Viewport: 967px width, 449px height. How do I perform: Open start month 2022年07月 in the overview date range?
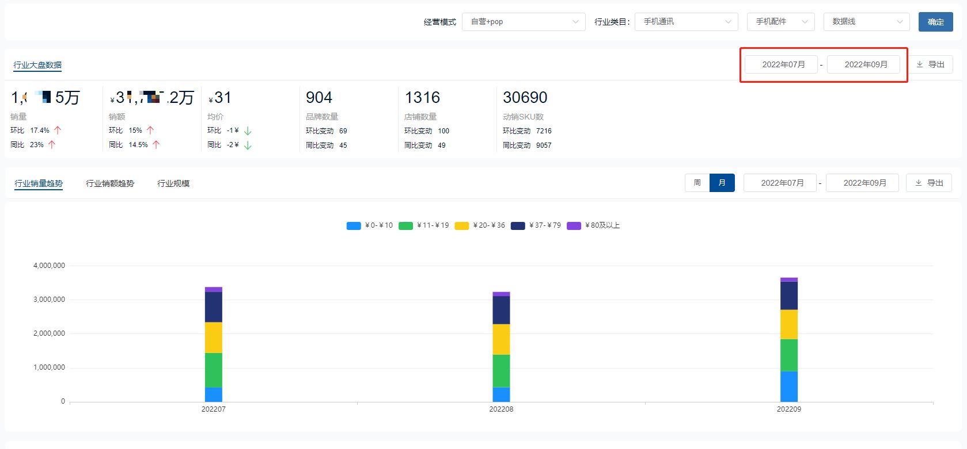click(782, 64)
